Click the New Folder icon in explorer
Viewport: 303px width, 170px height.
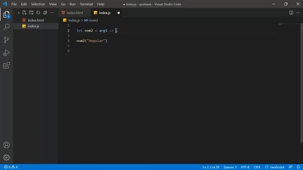[31, 13]
